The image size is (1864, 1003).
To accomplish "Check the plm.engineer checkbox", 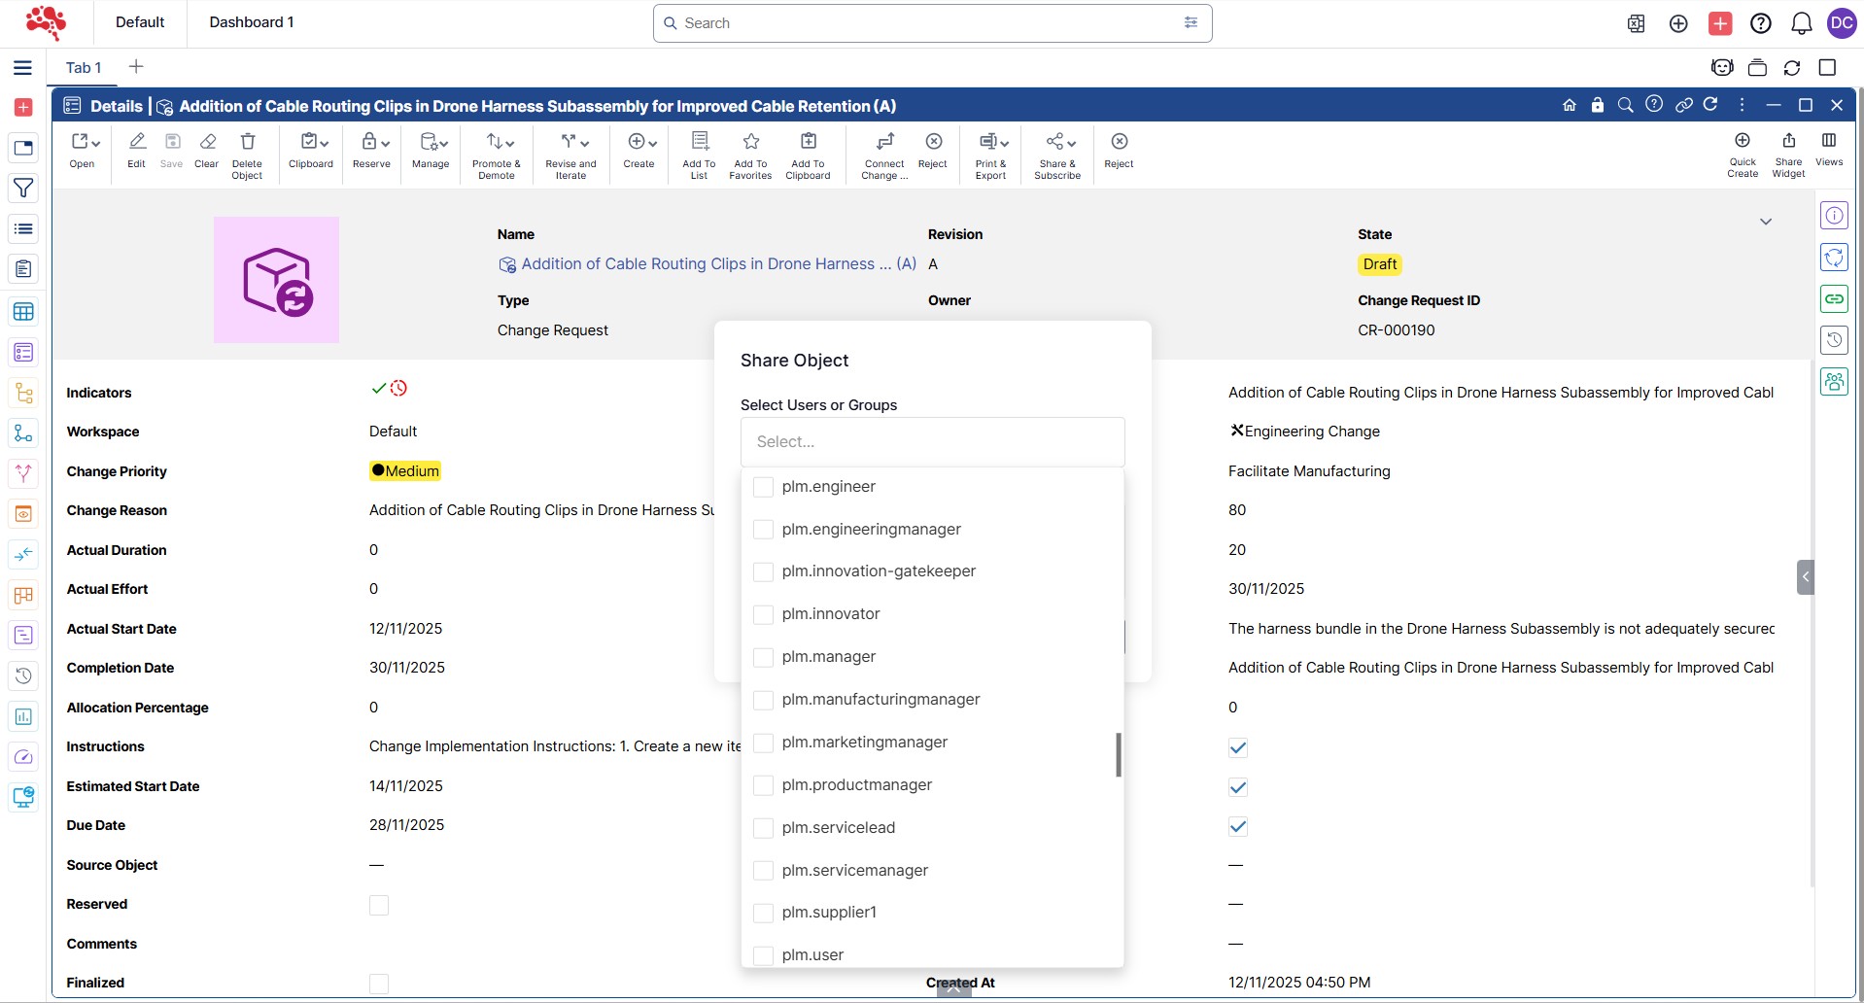I will pyautogui.click(x=764, y=487).
